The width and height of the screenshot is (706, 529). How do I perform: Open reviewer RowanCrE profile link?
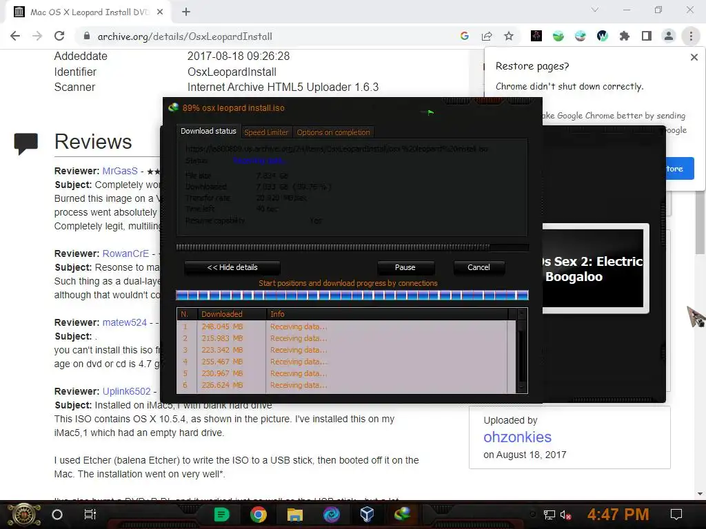click(x=125, y=253)
